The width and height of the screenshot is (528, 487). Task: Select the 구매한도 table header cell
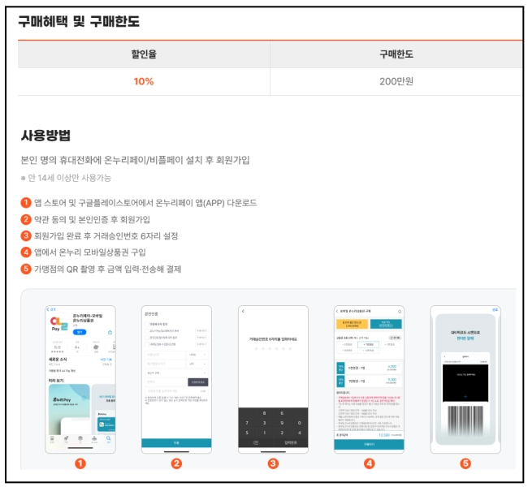click(396, 54)
